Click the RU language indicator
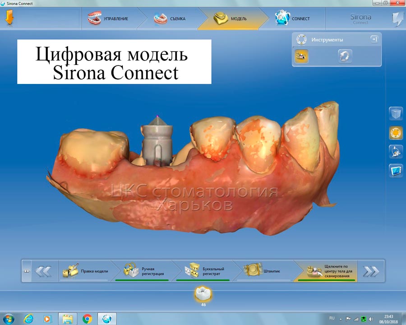The height and width of the screenshot is (325, 406). coord(332,318)
